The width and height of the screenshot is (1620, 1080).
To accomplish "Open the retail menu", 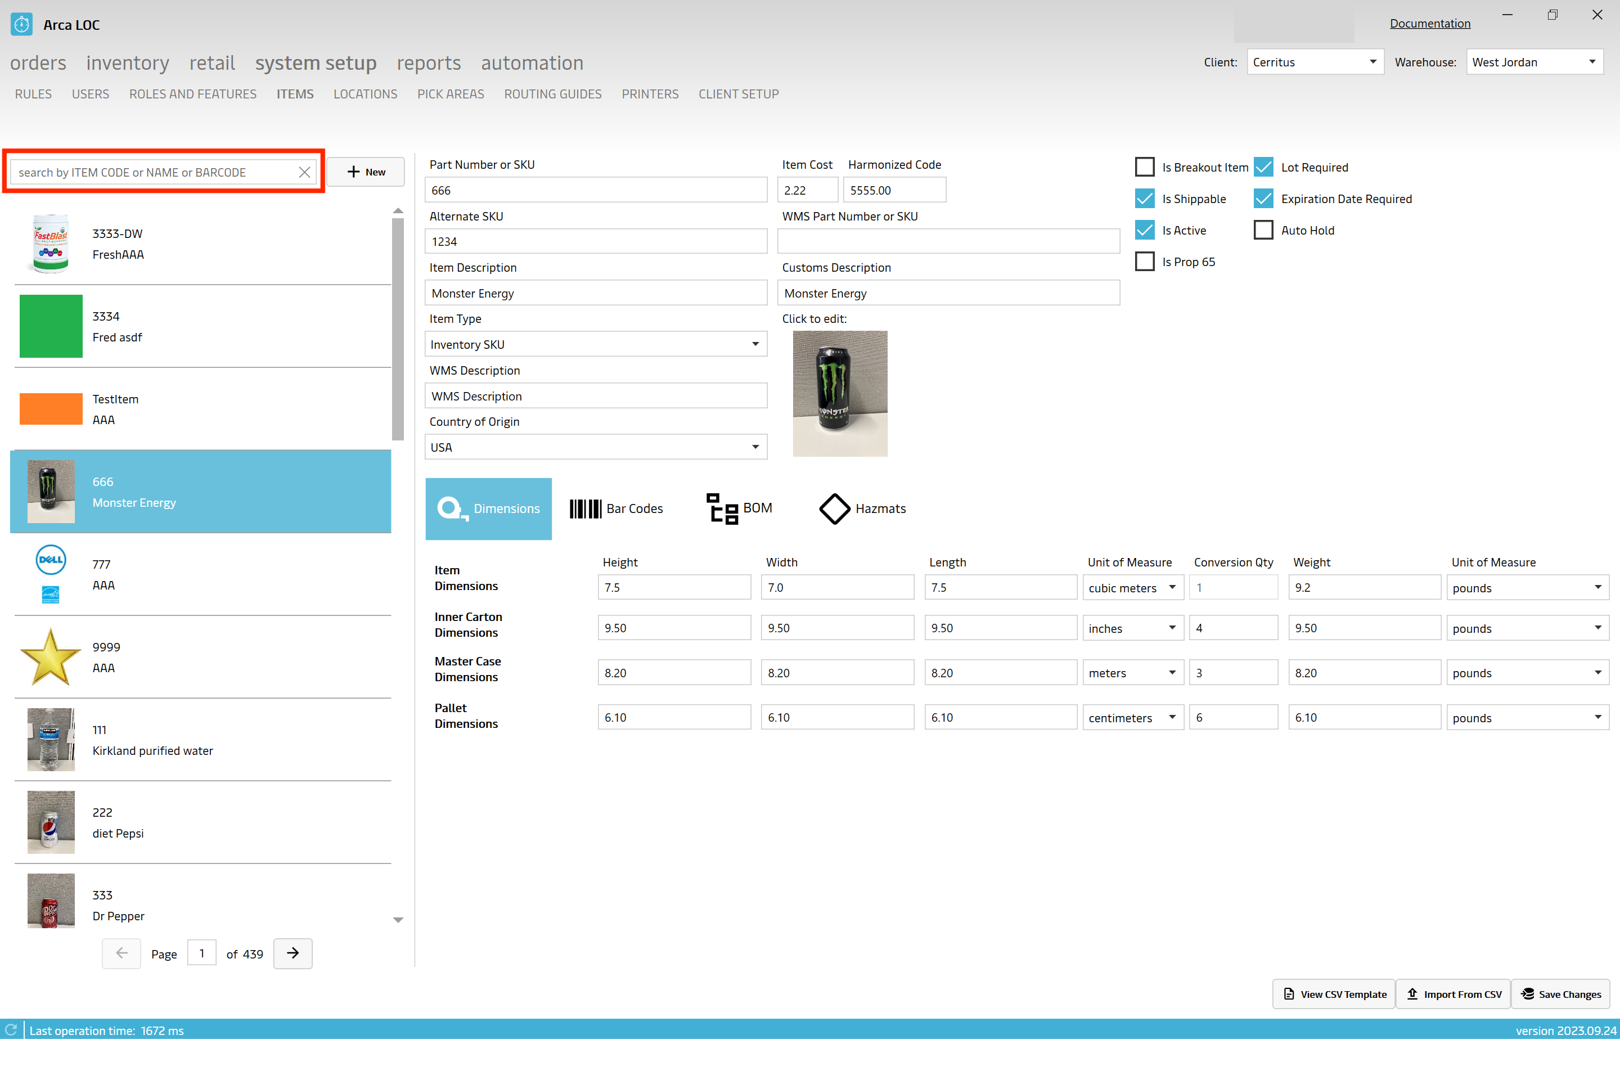I will [x=212, y=62].
